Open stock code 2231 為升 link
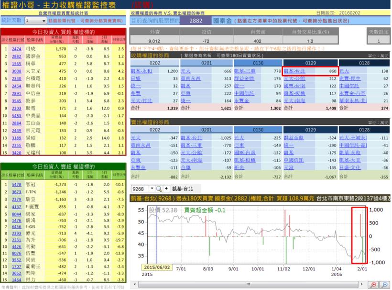This screenshot has width=392, height=290. [x=17, y=240]
